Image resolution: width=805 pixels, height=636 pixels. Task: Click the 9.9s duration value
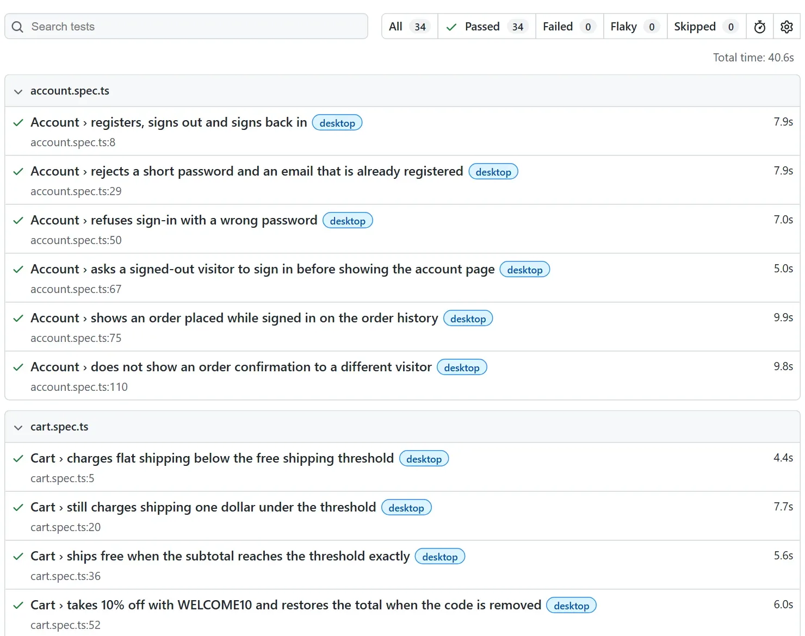click(x=783, y=317)
